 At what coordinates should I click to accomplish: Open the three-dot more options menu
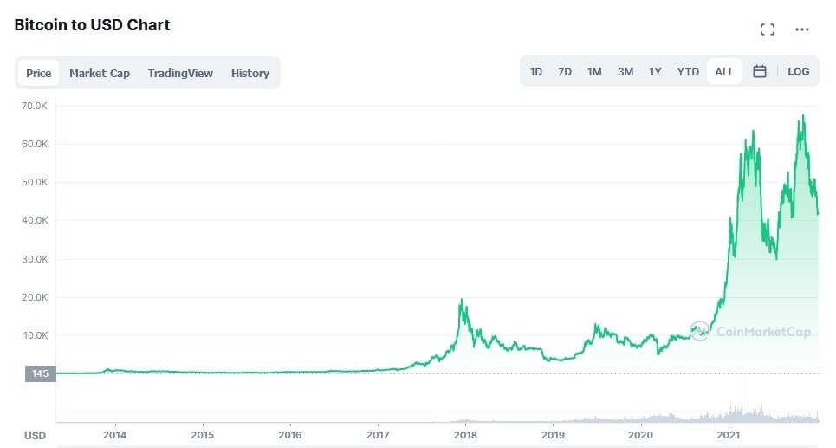[x=802, y=29]
